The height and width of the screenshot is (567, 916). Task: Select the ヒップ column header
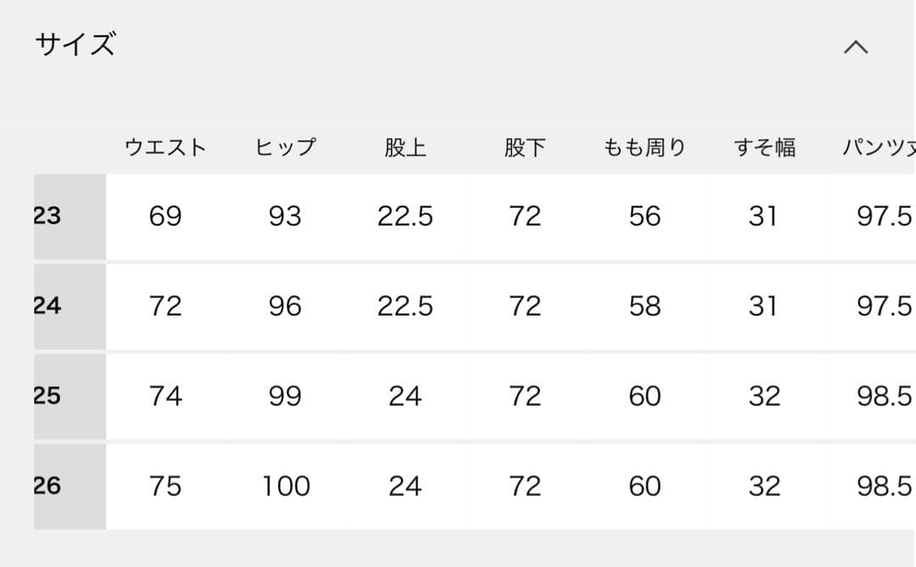coord(285,148)
